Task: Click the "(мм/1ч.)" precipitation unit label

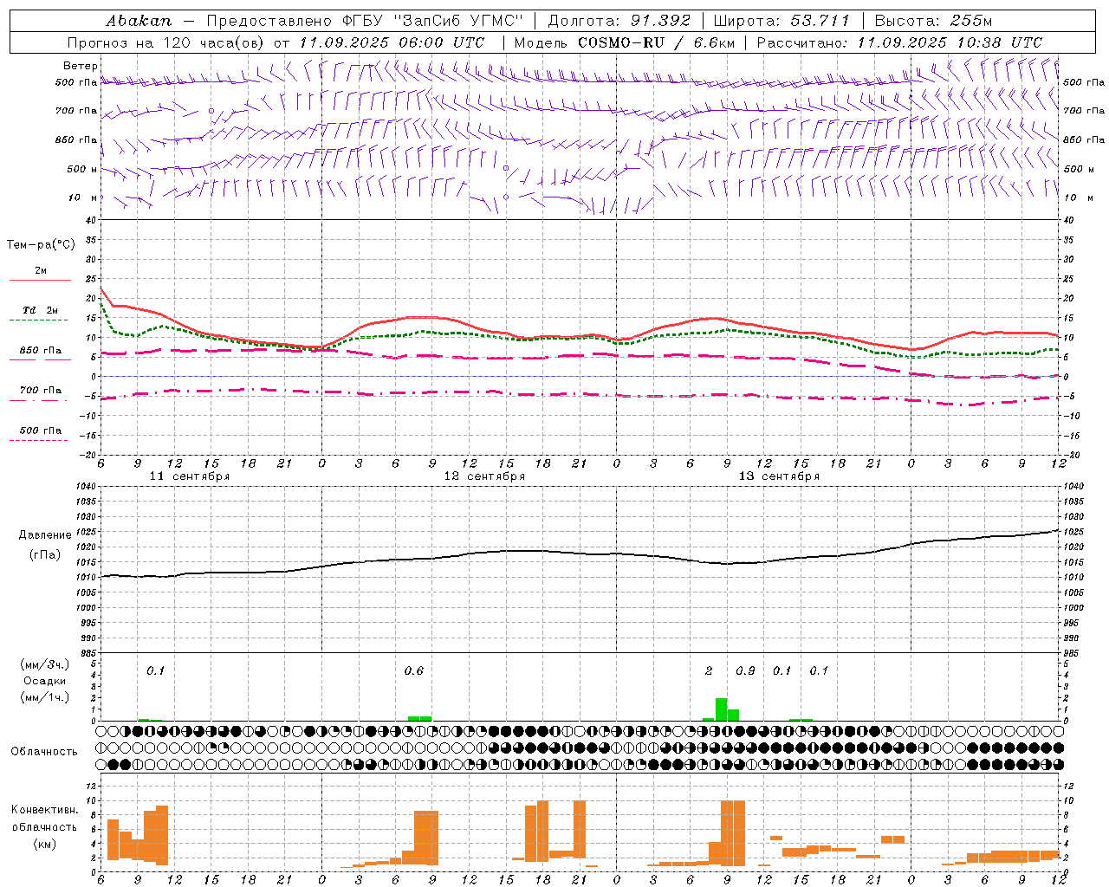Action: point(44,698)
